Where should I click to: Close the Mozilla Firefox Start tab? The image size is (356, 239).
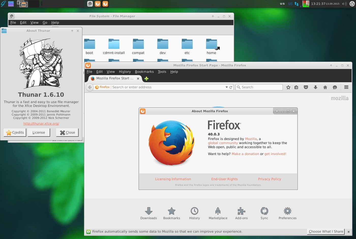click(138, 79)
